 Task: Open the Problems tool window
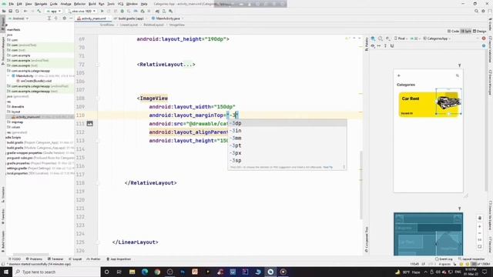[x=34, y=259]
